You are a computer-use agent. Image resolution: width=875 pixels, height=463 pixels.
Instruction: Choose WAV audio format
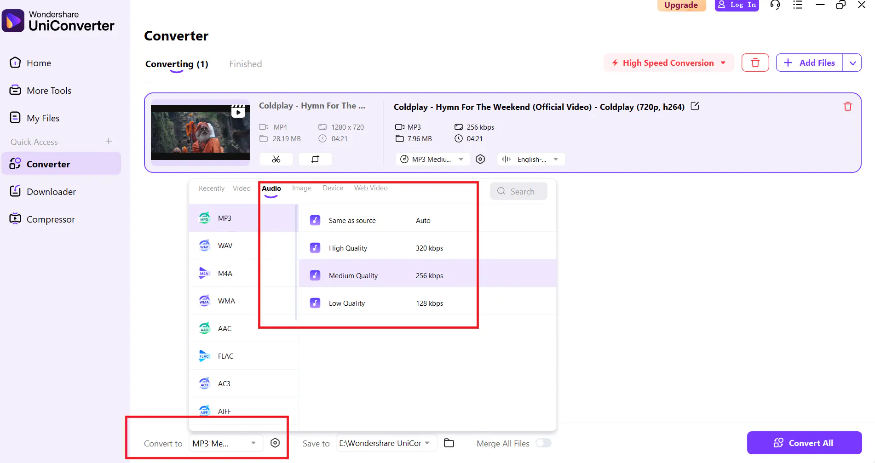(243, 246)
